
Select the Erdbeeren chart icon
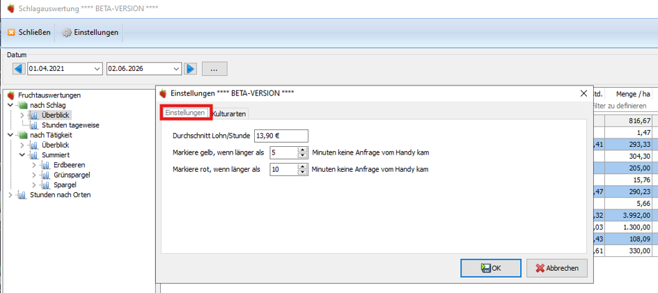click(x=46, y=165)
